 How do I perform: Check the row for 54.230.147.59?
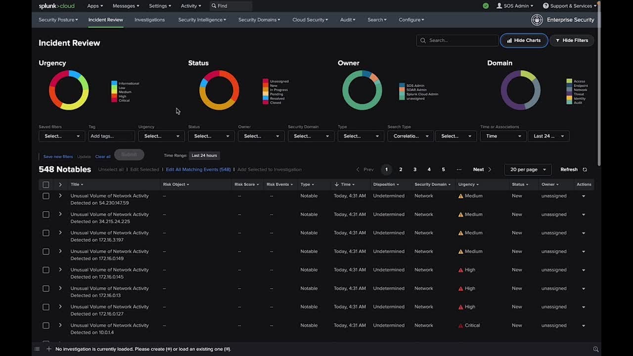[x=46, y=196]
